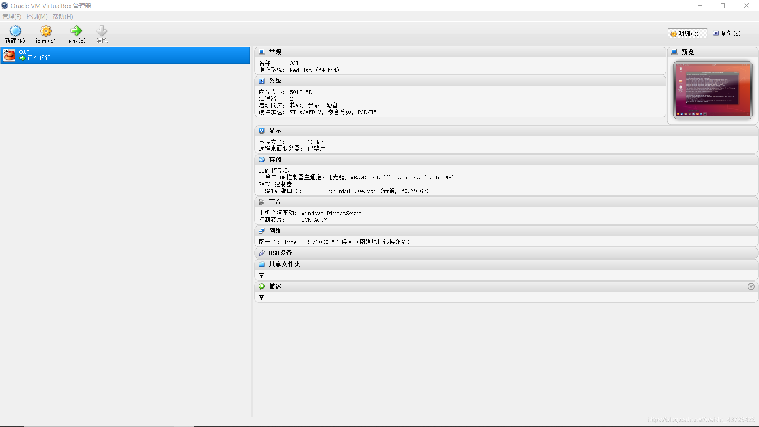Viewport: 759px width, 427px height.
Task: Click the USB设备 plug icon
Action: 262,253
